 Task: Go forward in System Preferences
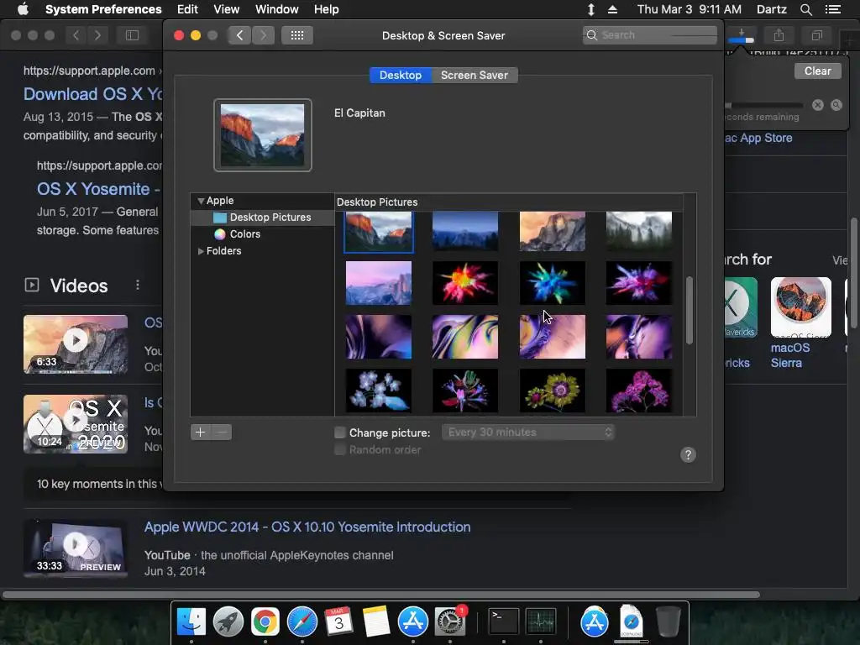(263, 35)
